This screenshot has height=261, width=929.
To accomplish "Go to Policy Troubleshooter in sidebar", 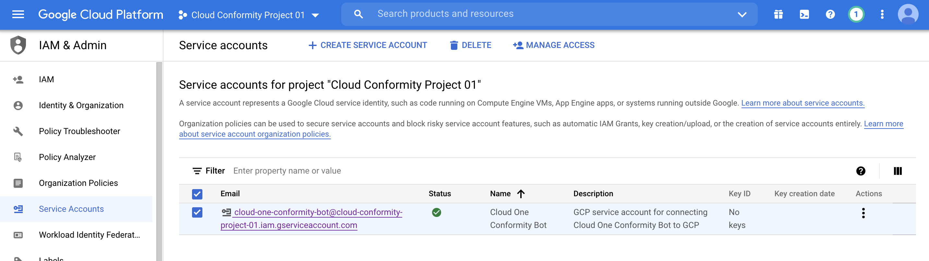I will pyautogui.click(x=79, y=131).
